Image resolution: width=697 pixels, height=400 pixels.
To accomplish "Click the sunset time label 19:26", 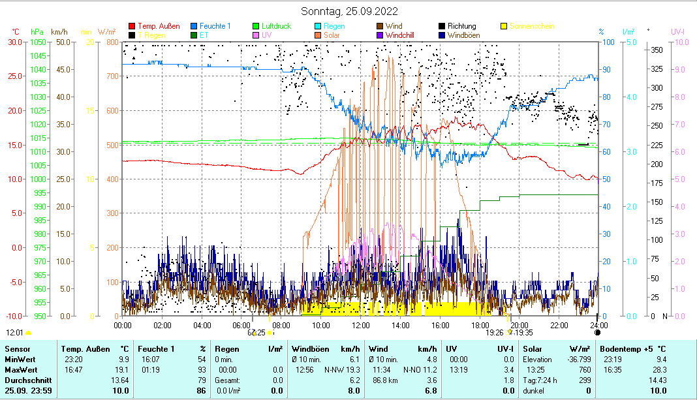I will 495,332.
